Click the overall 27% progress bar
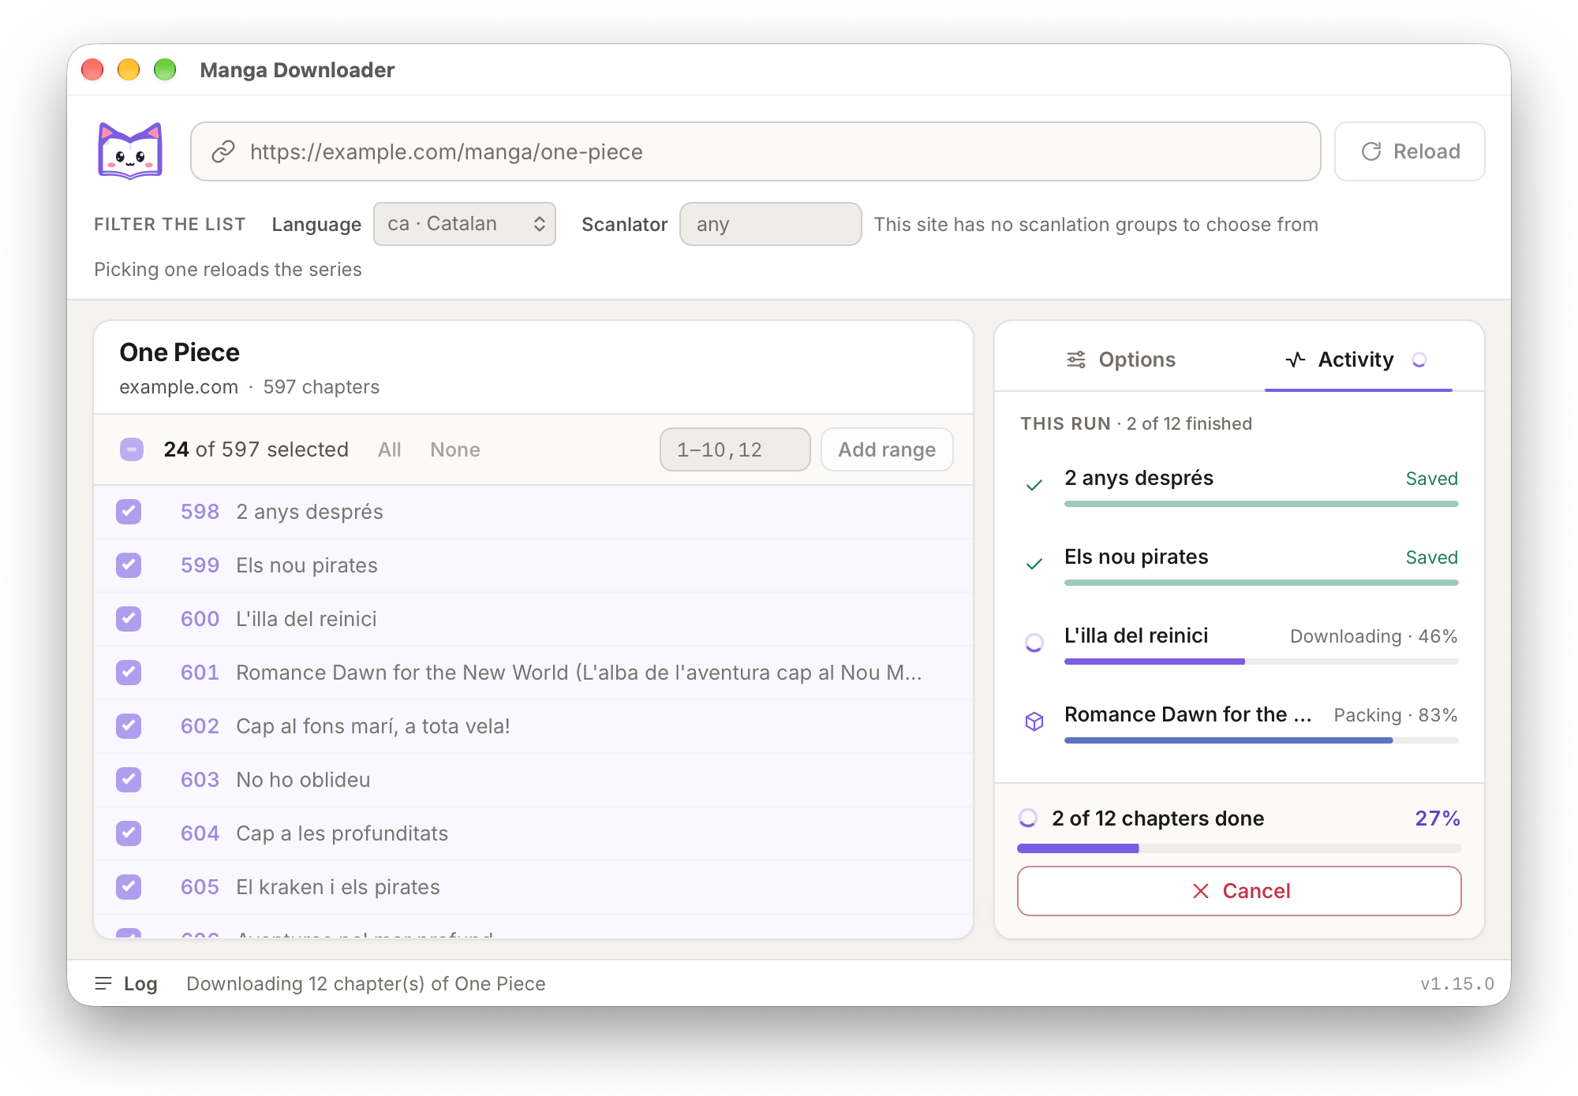Screen dimensions: 1578x1096 point(1239,848)
